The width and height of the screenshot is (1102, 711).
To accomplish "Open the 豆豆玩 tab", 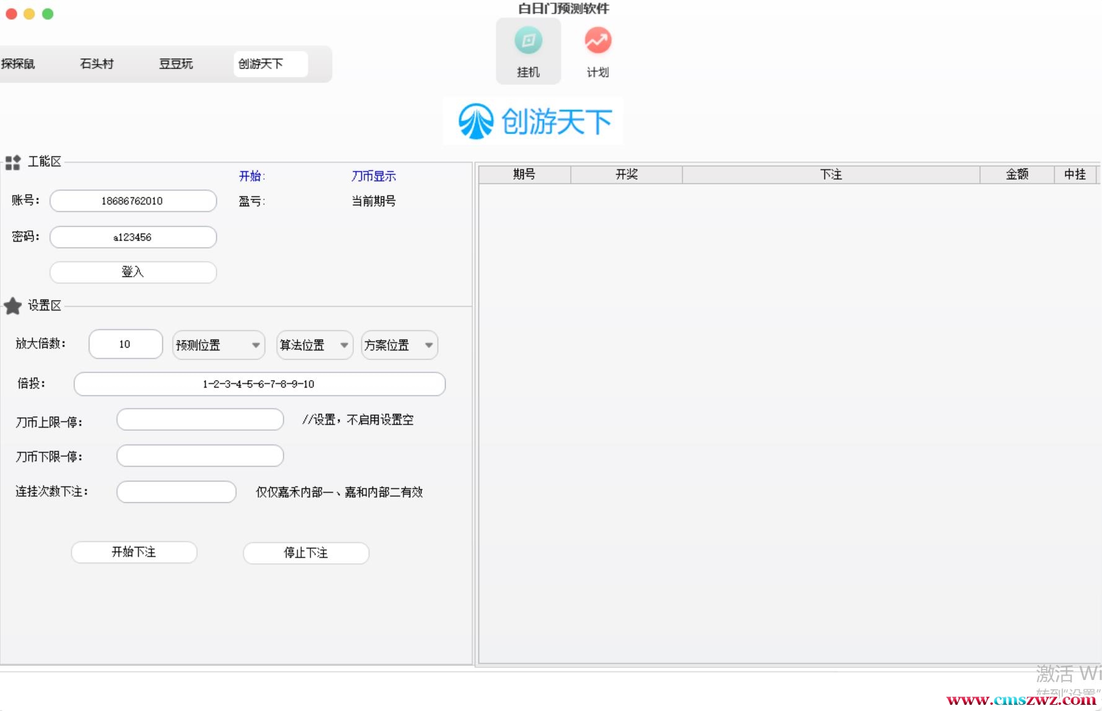I will [x=176, y=64].
